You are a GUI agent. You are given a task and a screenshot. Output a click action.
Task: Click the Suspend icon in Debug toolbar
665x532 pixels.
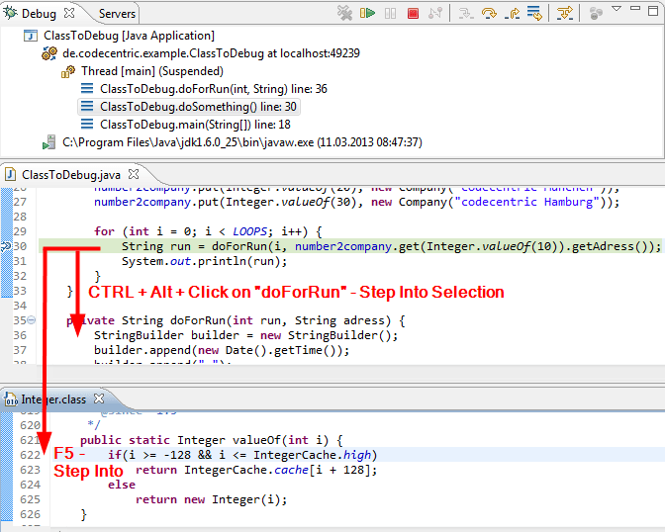point(391,13)
